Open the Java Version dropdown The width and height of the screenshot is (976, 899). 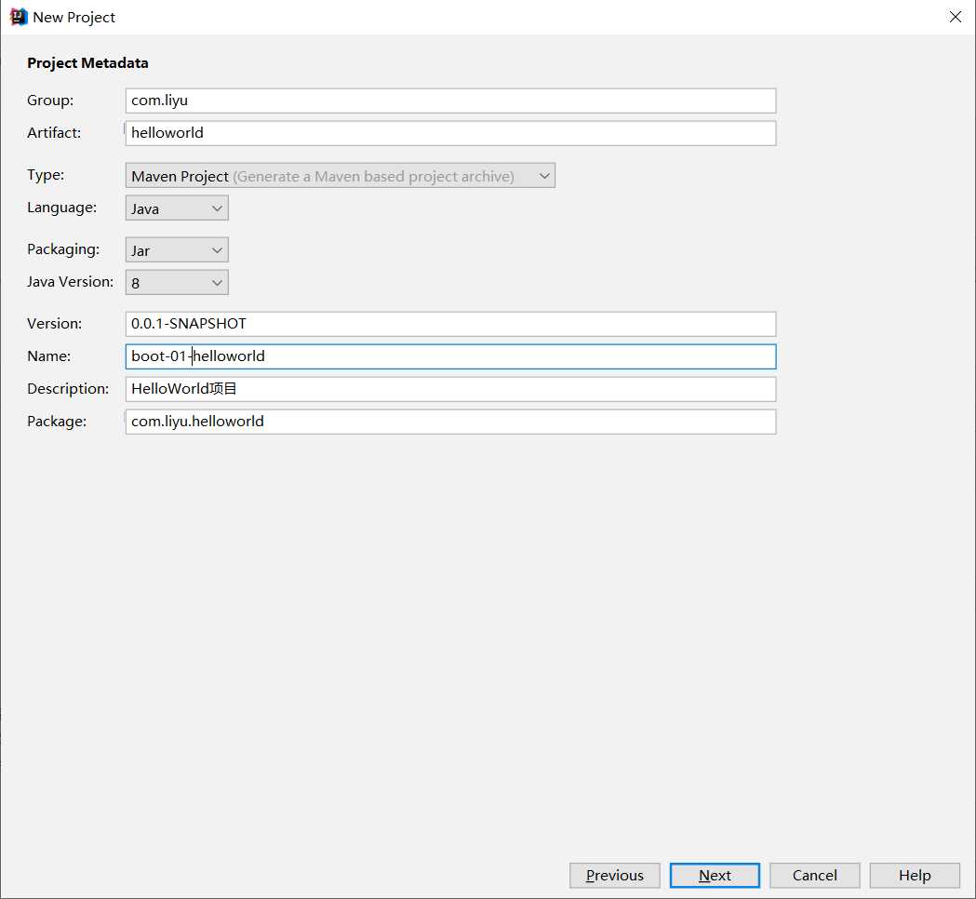pyautogui.click(x=177, y=283)
